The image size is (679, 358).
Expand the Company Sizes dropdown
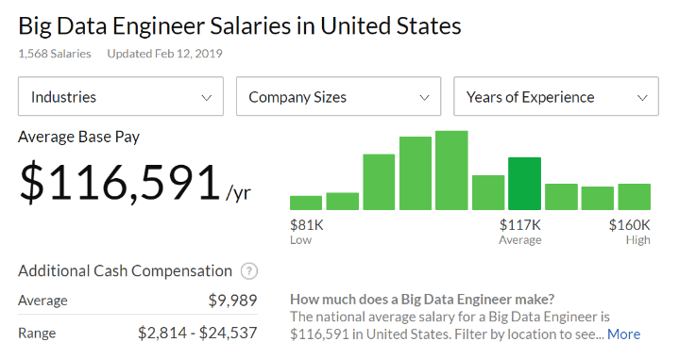[x=339, y=96]
